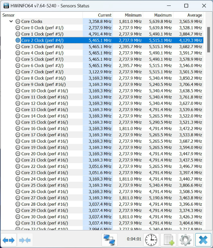Select the Core 24 Clock (perf #16/) row
Screen dimensions: 213x248
click(109, 179)
